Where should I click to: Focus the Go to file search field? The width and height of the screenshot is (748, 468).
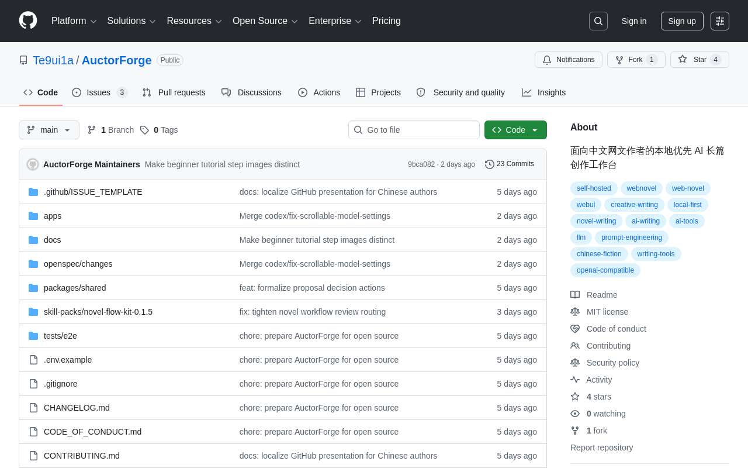coord(414,130)
